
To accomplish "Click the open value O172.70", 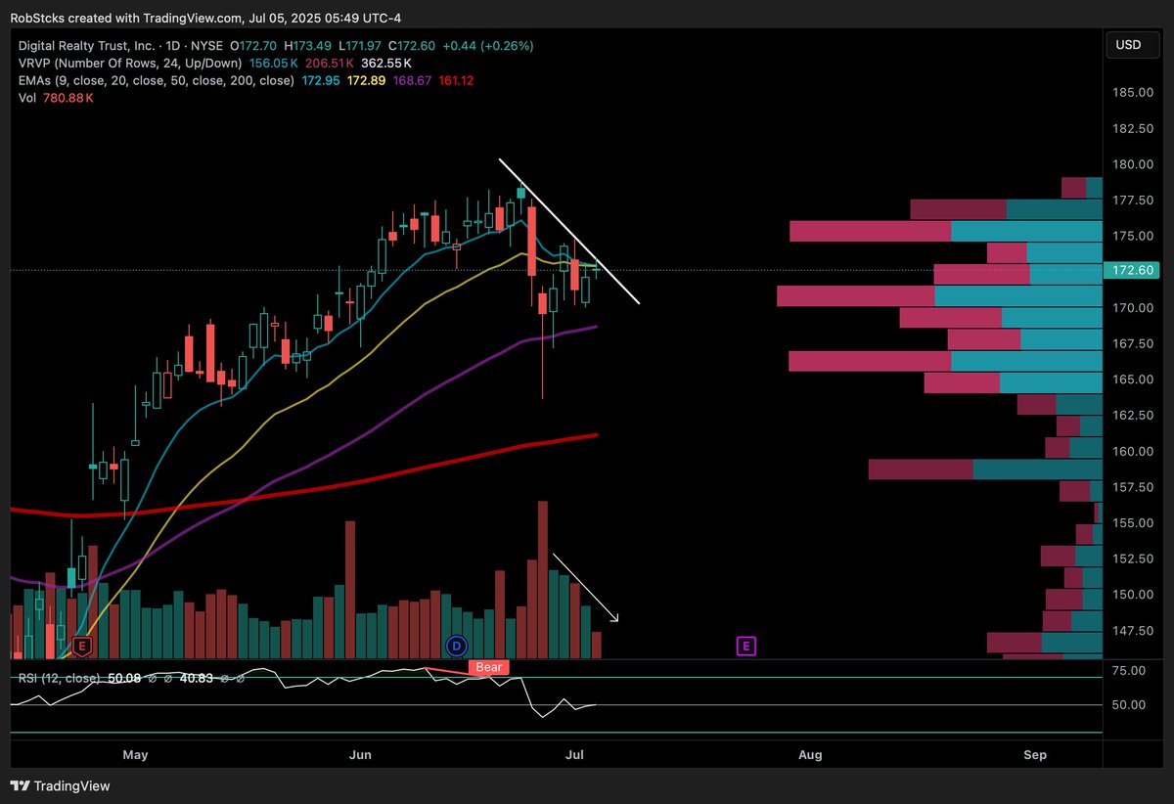I will [x=255, y=45].
